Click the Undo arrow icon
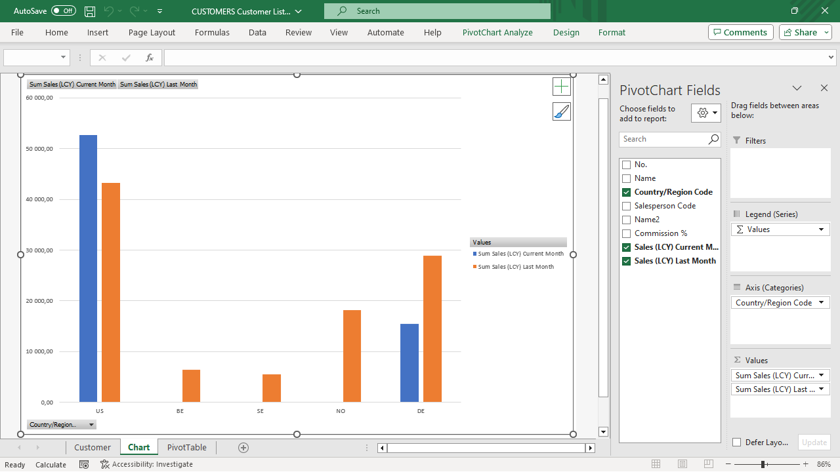The image size is (840, 472). coord(109,11)
